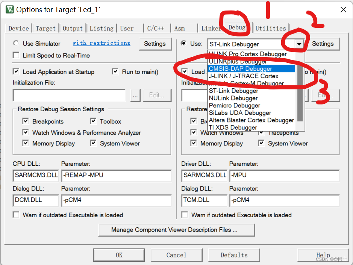Viewport: 353px width, 265px height.
Task: Choose ULINKplus Debugger from list
Action: pyautogui.click(x=251, y=61)
